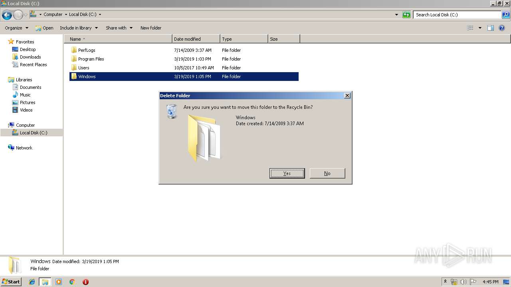Go back using the Back arrow button
The width and height of the screenshot is (511, 287).
[x=7, y=15]
